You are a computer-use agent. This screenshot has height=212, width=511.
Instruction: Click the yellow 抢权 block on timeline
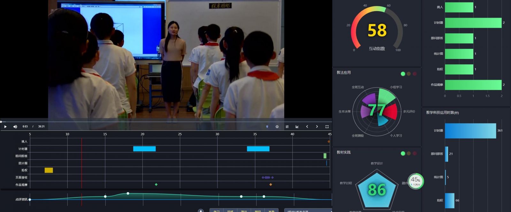coord(49,170)
